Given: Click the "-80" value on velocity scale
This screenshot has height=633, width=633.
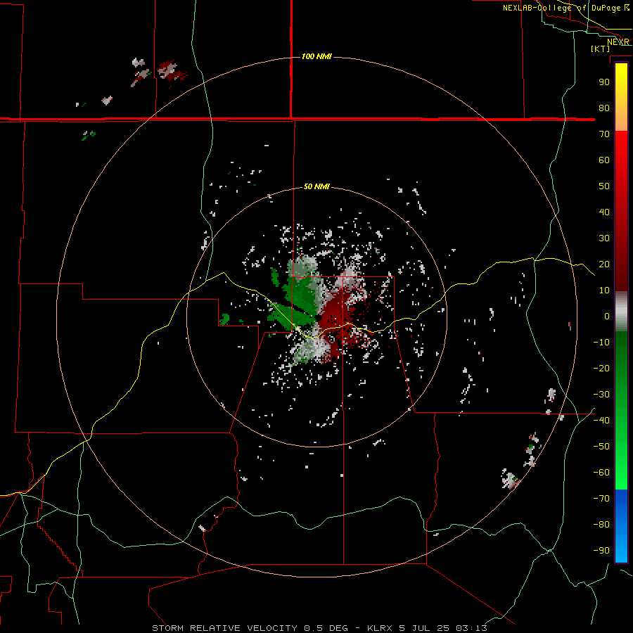Looking at the screenshot, I should (x=601, y=525).
